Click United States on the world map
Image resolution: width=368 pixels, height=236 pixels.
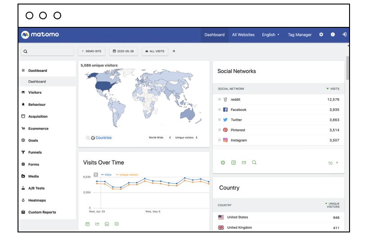tap(104, 86)
